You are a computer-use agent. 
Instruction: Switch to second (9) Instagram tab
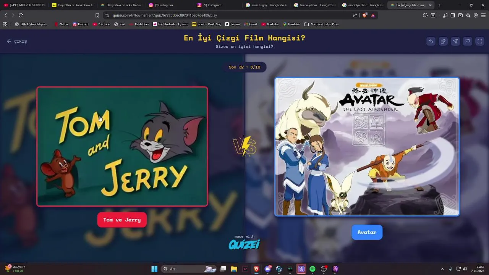click(x=218, y=5)
